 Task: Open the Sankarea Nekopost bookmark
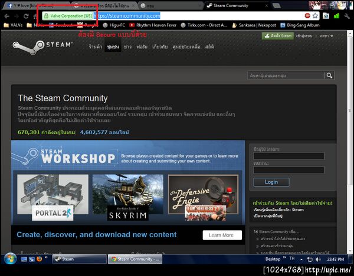click(254, 25)
